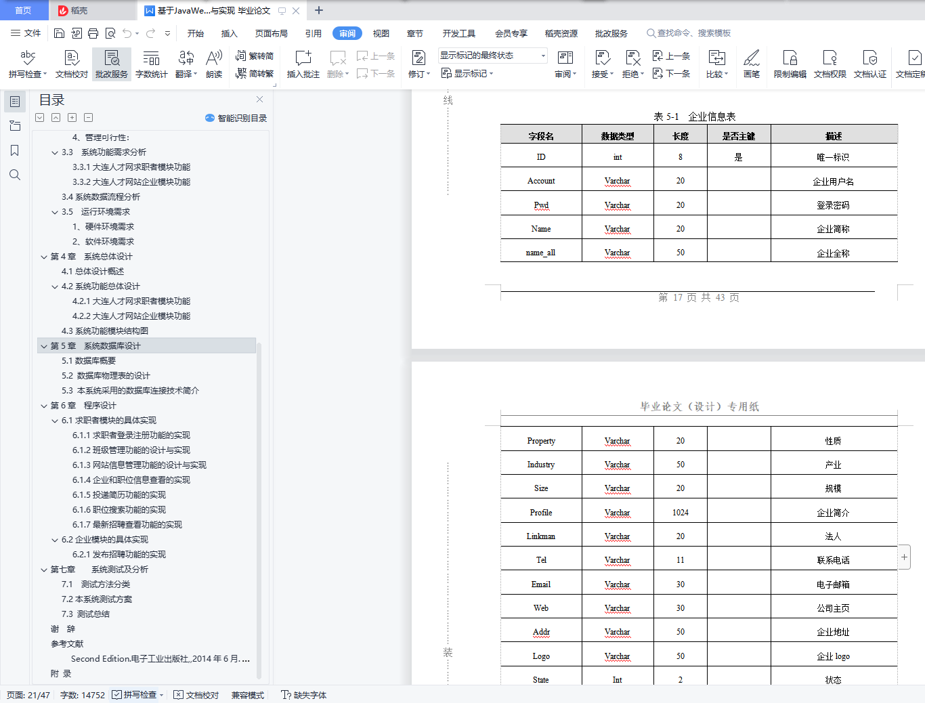Open the 引用 ribbon tab
The width and height of the screenshot is (925, 703).
(314, 33)
